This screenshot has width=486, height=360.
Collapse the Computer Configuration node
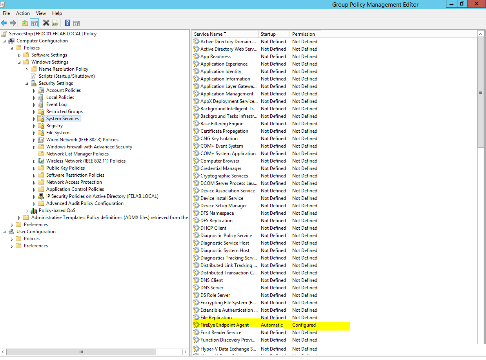pyautogui.click(x=4, y=41)
